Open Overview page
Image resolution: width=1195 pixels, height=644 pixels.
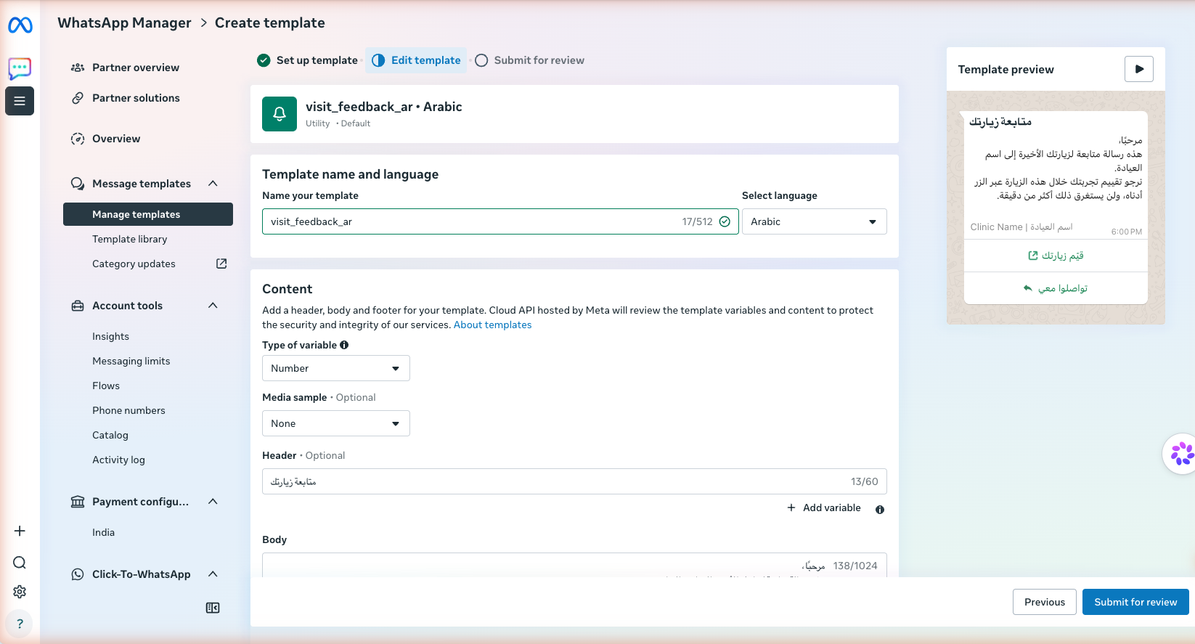[x=116, y=139]
